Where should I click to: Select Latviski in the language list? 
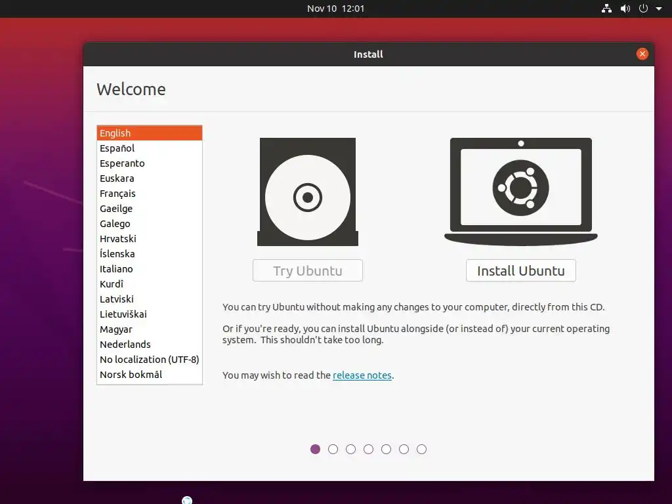pyautogui.click(x=150, y=299)
